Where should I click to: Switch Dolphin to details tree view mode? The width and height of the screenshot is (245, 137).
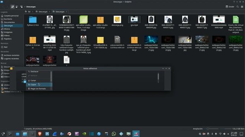(21, 7)
